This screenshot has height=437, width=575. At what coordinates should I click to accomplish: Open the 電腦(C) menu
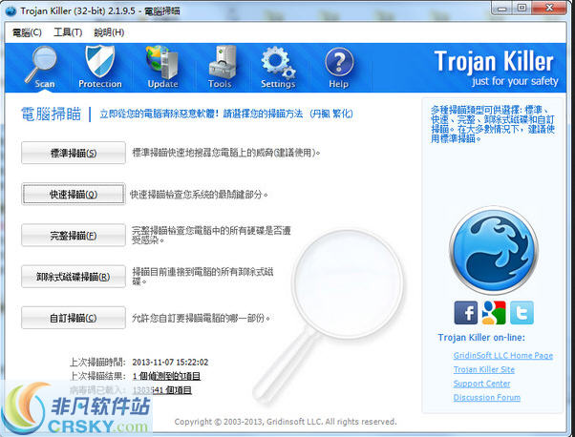point(27,32)
